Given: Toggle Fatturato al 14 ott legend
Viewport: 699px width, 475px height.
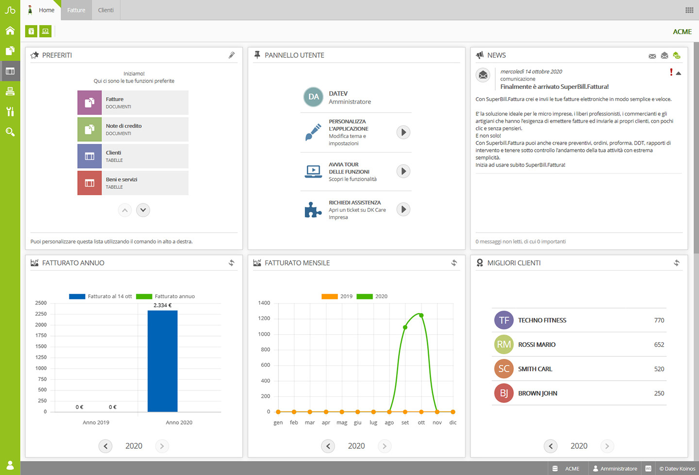Looking at the screenshot, I should tap(100, 296).
